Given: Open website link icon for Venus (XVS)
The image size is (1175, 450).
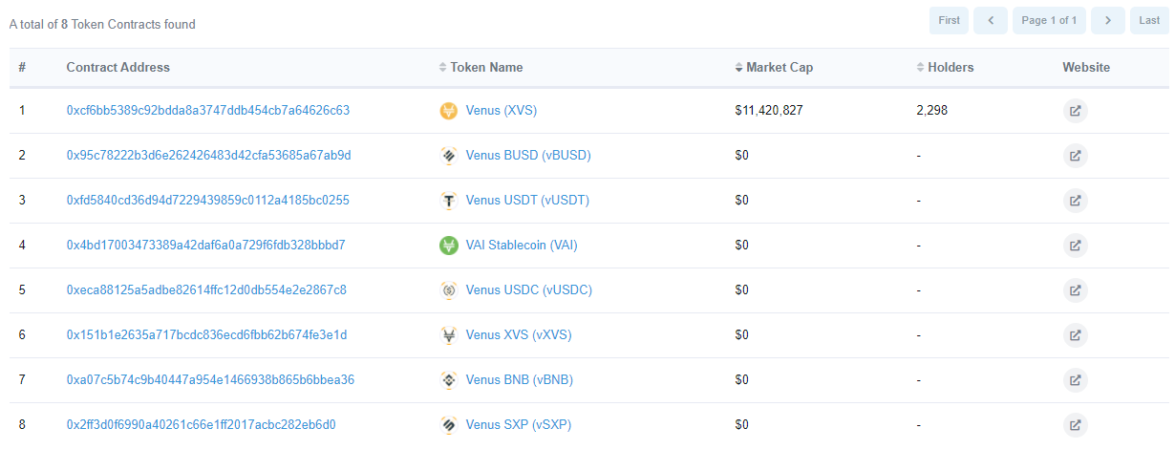Looking at the screenshot, I should point(1076,111).
